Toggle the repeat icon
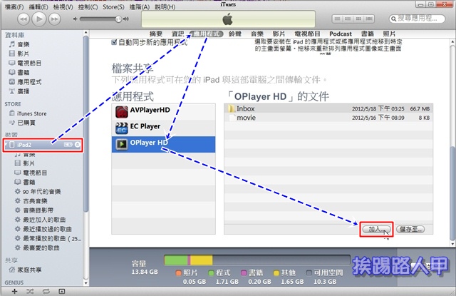Image resolution: width=456 pixels, height=296 pixels. point(46,291)
